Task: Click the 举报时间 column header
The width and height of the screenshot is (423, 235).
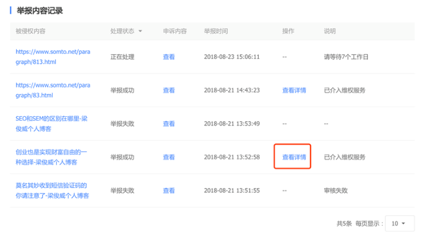Action: point(216,31)
